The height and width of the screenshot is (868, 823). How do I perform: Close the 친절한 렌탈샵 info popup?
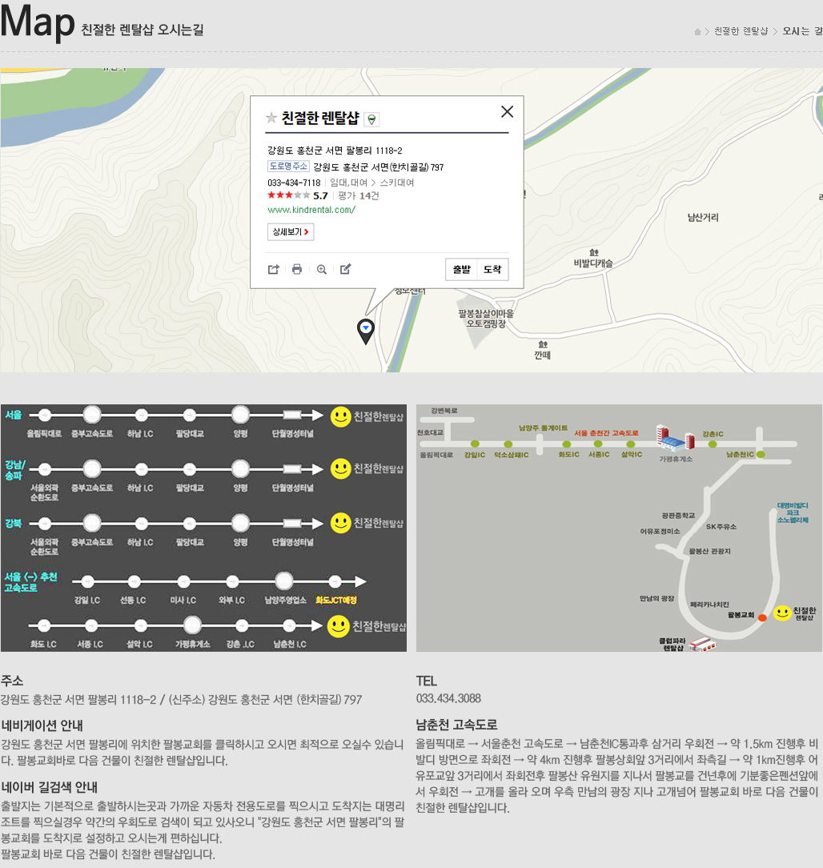tap(507, 112)
